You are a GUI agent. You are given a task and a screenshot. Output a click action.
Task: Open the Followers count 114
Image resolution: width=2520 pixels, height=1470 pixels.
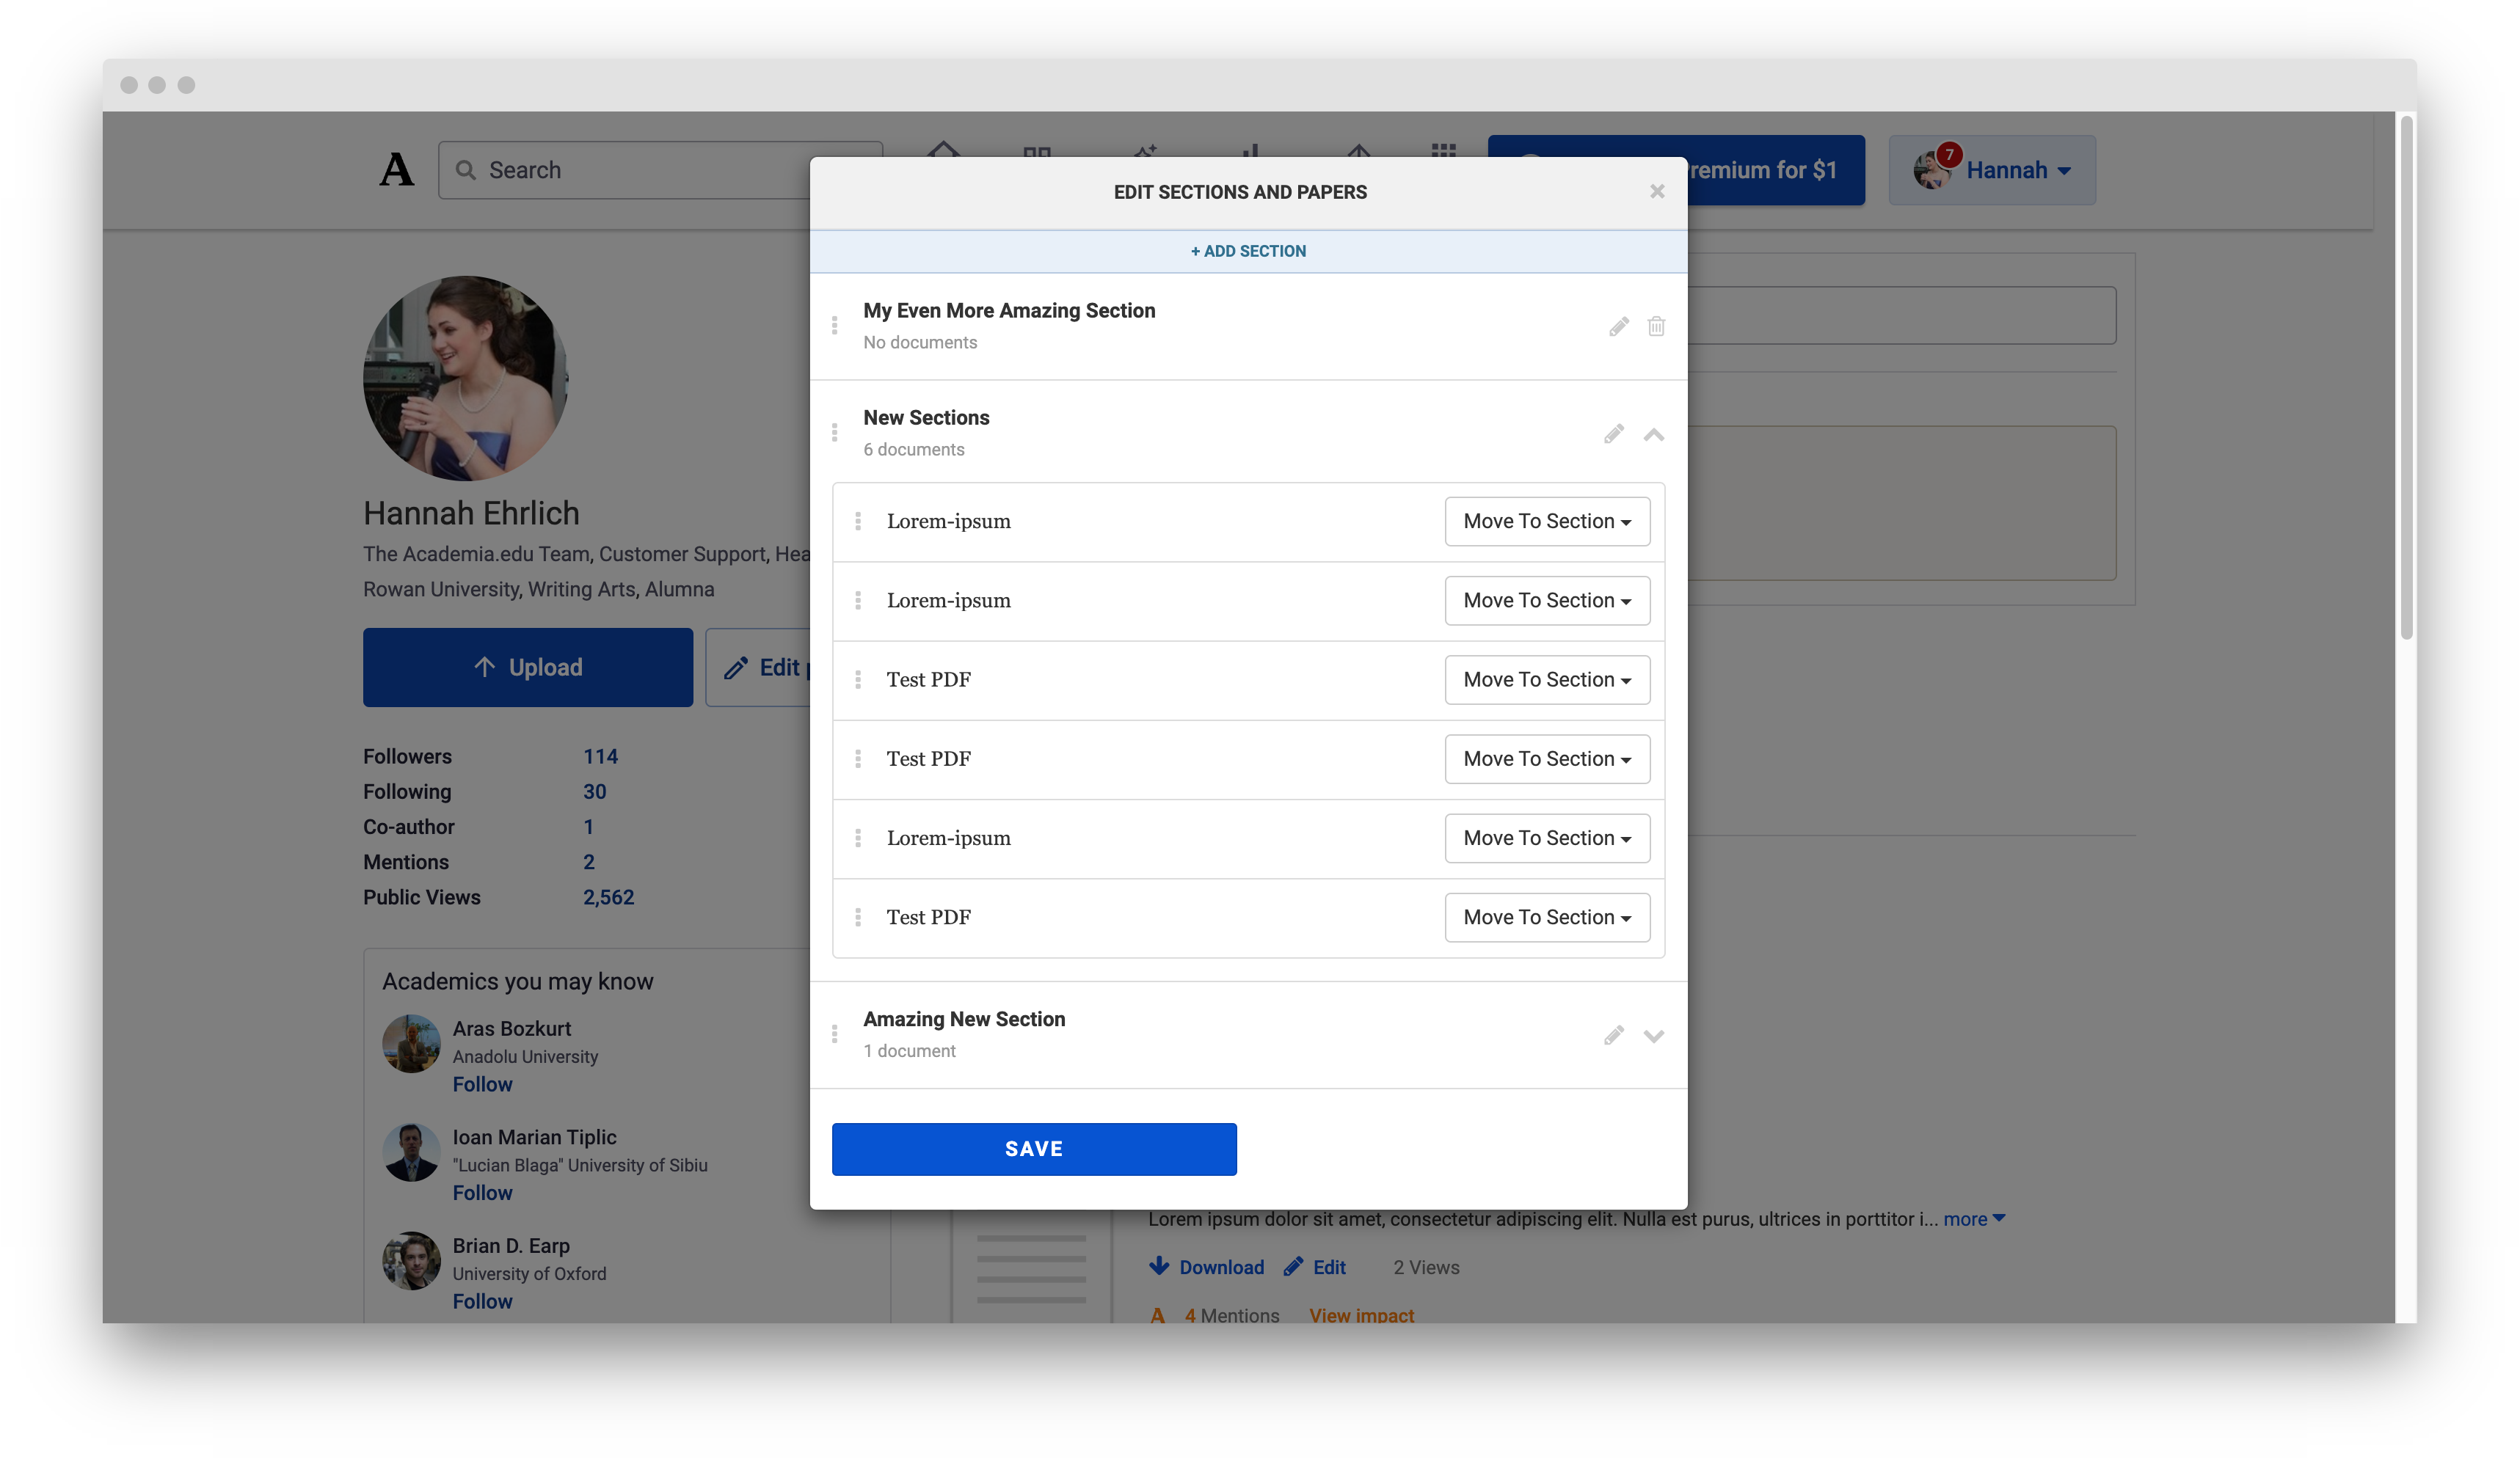pyautogui.click(x=600, y=756)
